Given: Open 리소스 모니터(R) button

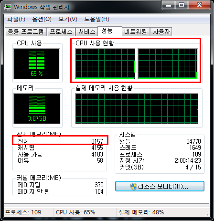Looking at the screenshot, I should coord(160,186).
